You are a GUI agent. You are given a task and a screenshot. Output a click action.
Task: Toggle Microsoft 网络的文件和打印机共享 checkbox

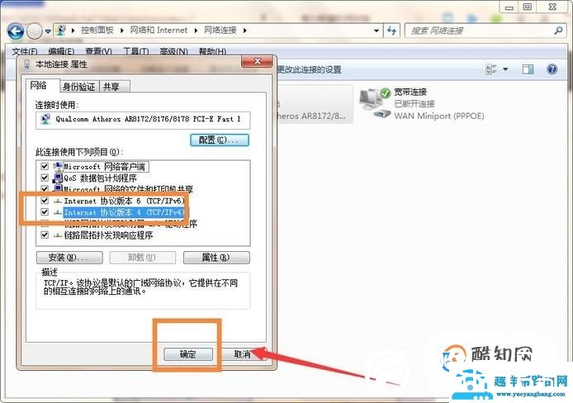point(45,189)
